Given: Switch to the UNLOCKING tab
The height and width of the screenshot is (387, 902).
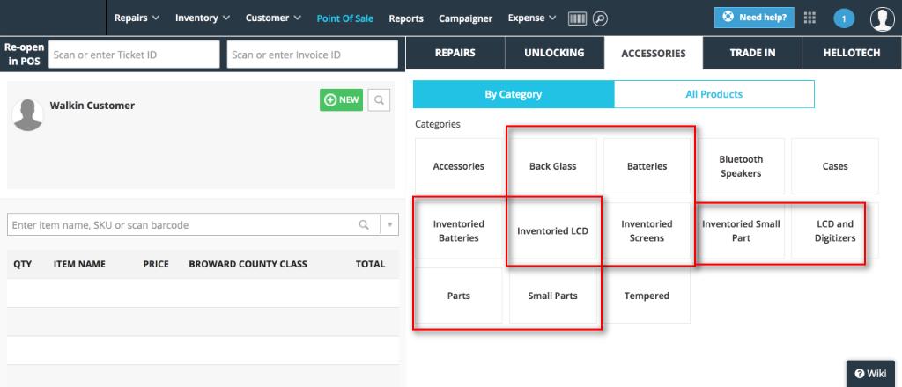Looking at the screenshot, I should tap(555, 53).
